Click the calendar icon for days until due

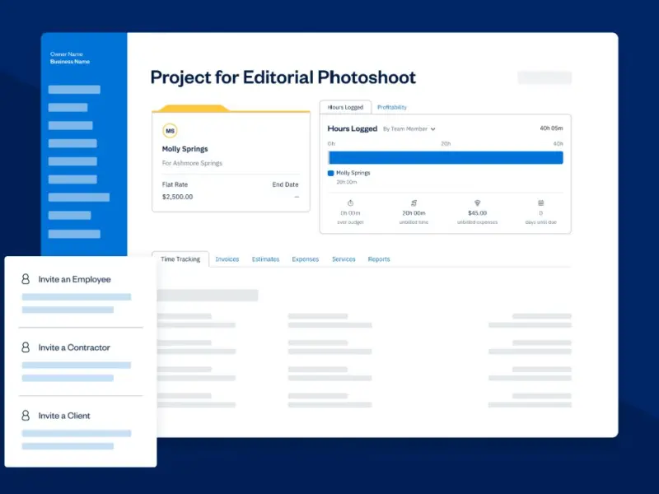[540, 203]
